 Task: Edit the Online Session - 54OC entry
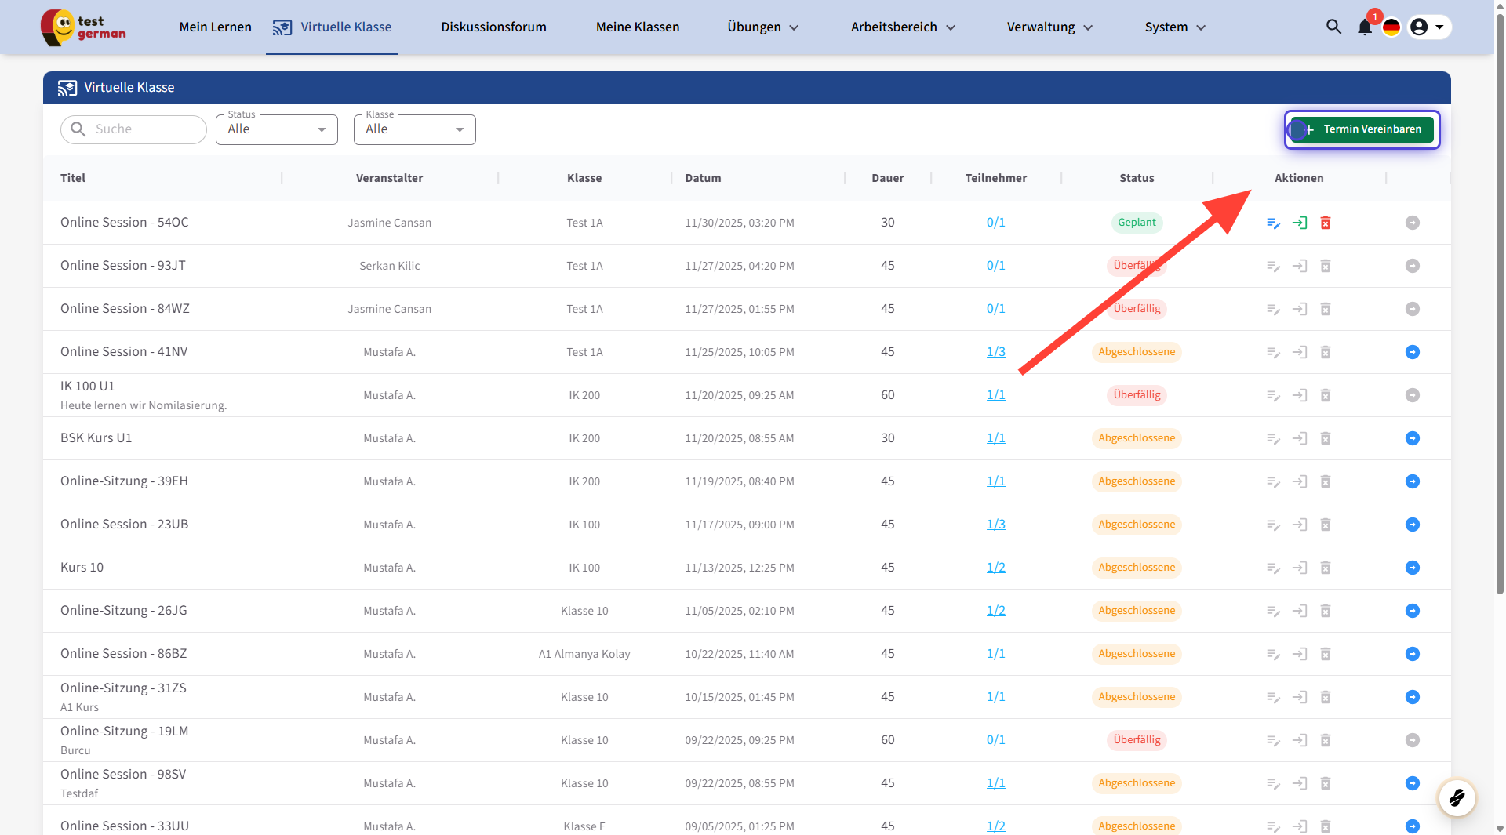coord(1273,223)
